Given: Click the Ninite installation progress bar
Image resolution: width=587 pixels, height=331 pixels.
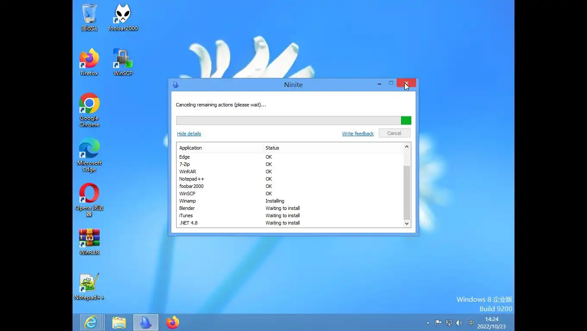Looking at the screenshot, I should [x=293, y=120].
